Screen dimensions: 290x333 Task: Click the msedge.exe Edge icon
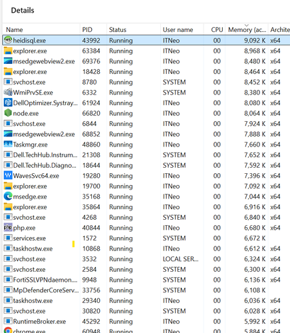tap(8, 196)
